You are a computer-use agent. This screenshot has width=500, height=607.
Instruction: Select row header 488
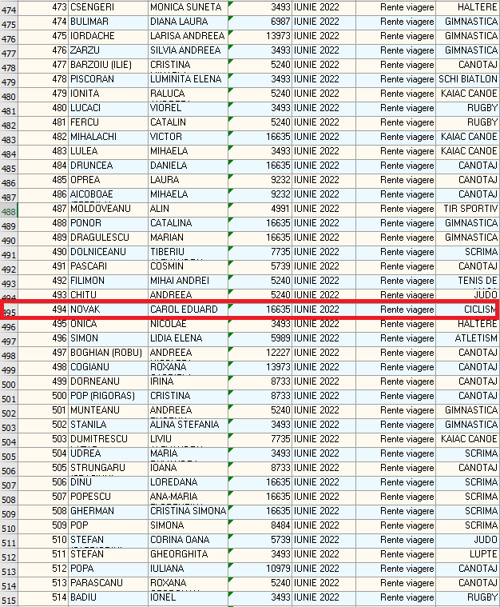[x=9, y=212]
